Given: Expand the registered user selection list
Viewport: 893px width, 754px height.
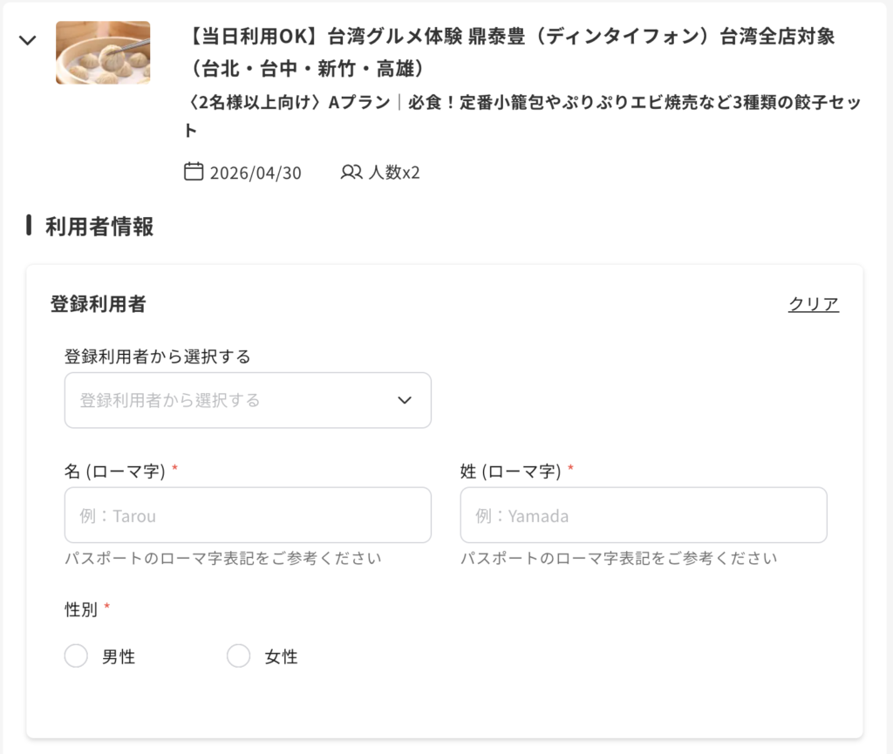Looking at the screenshot, I should pos(248,400).
